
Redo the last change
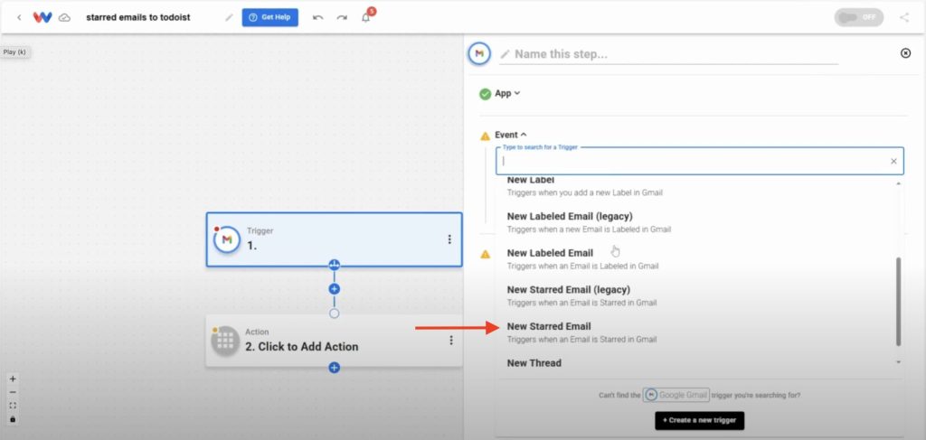(341, 18)
